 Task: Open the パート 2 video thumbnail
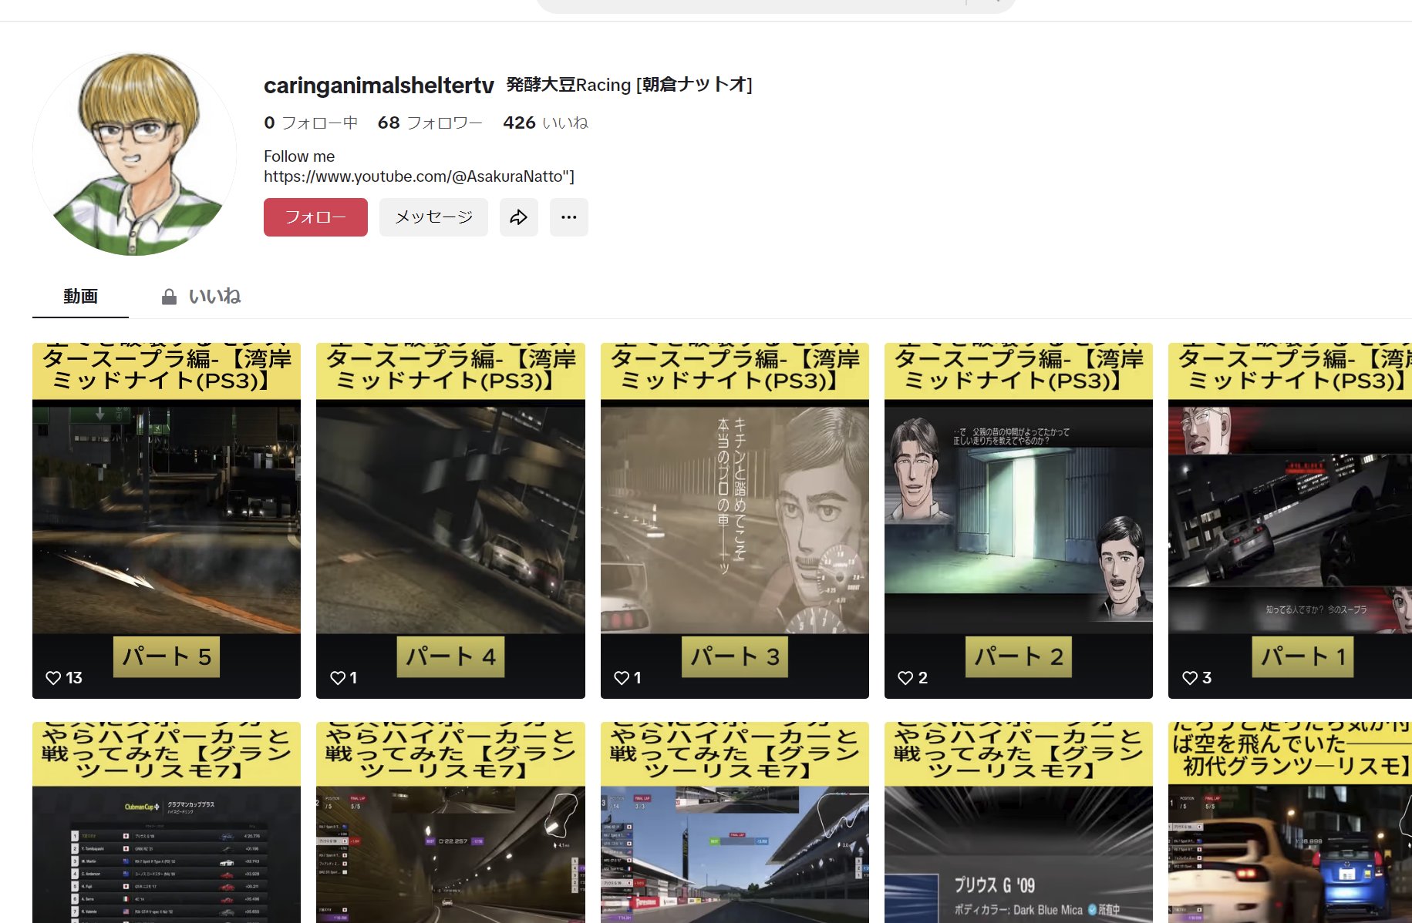click(1019, 521)
